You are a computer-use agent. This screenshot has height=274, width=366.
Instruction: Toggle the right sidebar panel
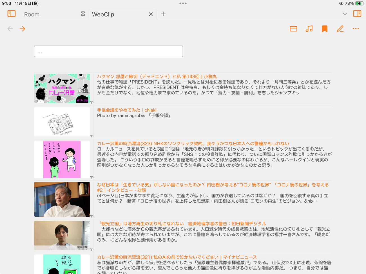tap(357, 14)
